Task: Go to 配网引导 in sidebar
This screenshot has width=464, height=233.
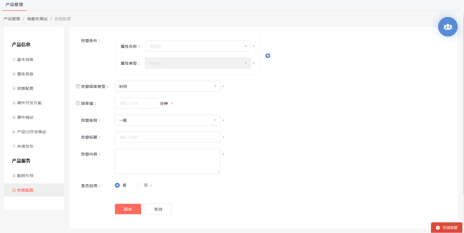Action: coord(25,176)
